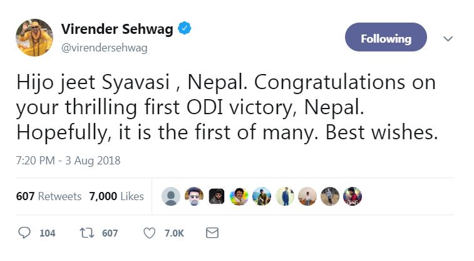Click the @virendersehwag handle

click(x=104, y=48)
